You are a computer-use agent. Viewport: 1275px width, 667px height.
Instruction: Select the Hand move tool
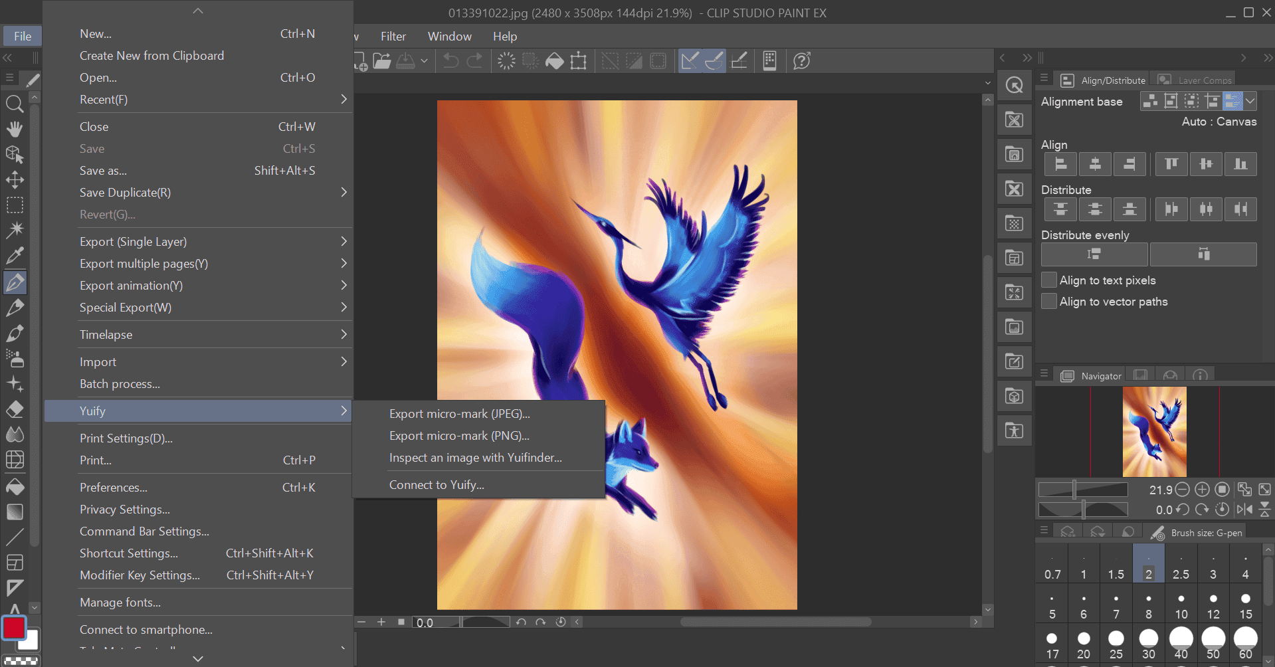(x=15, y=129)
